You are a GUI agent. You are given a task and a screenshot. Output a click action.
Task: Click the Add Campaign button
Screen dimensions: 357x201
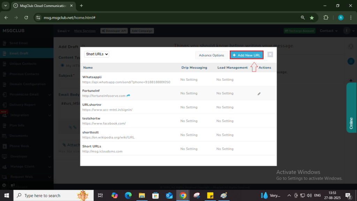142,31
